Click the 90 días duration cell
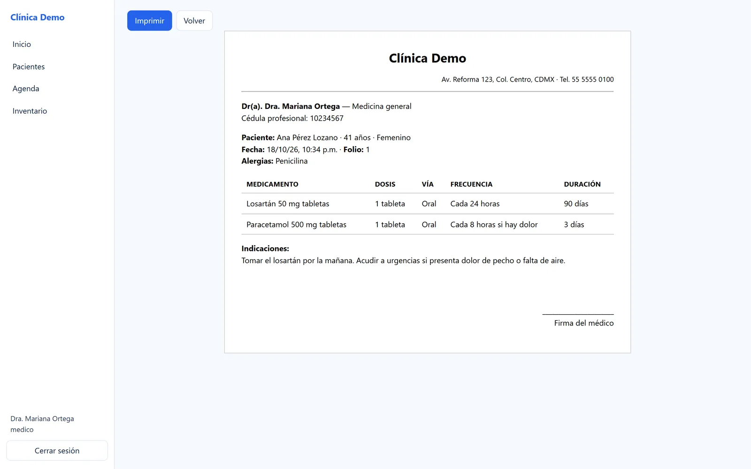The width and height of the screenshot is (751, 469). 576,204
